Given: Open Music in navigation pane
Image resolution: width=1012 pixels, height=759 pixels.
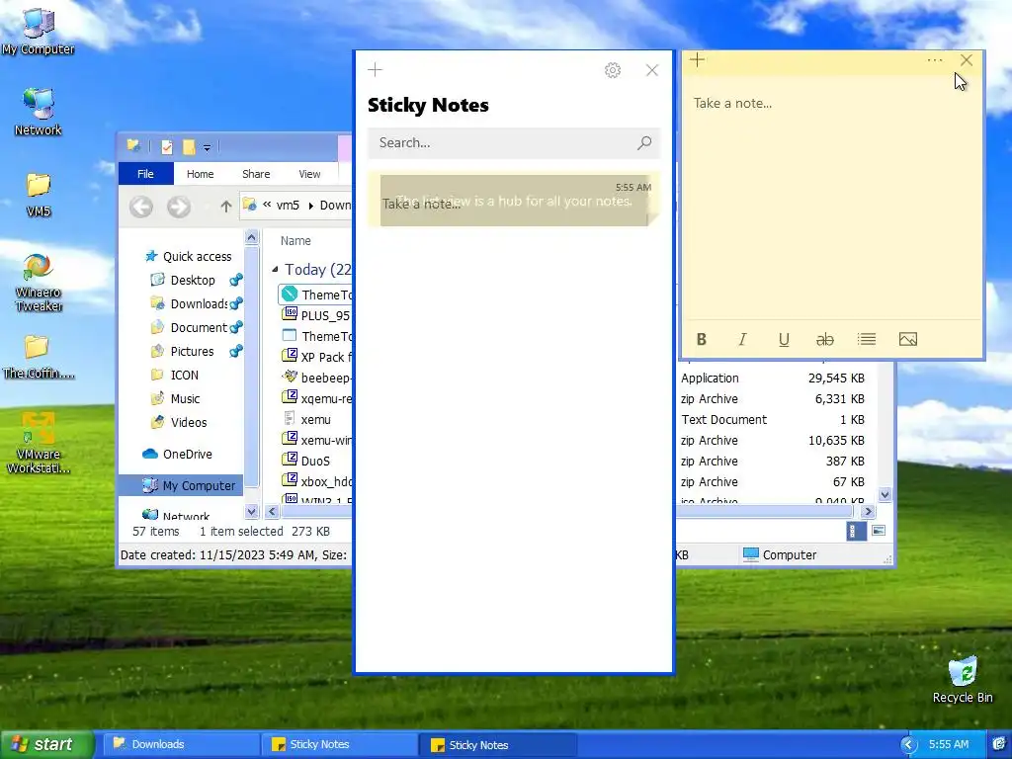Looking at the screenshot, I should point(185,399).
